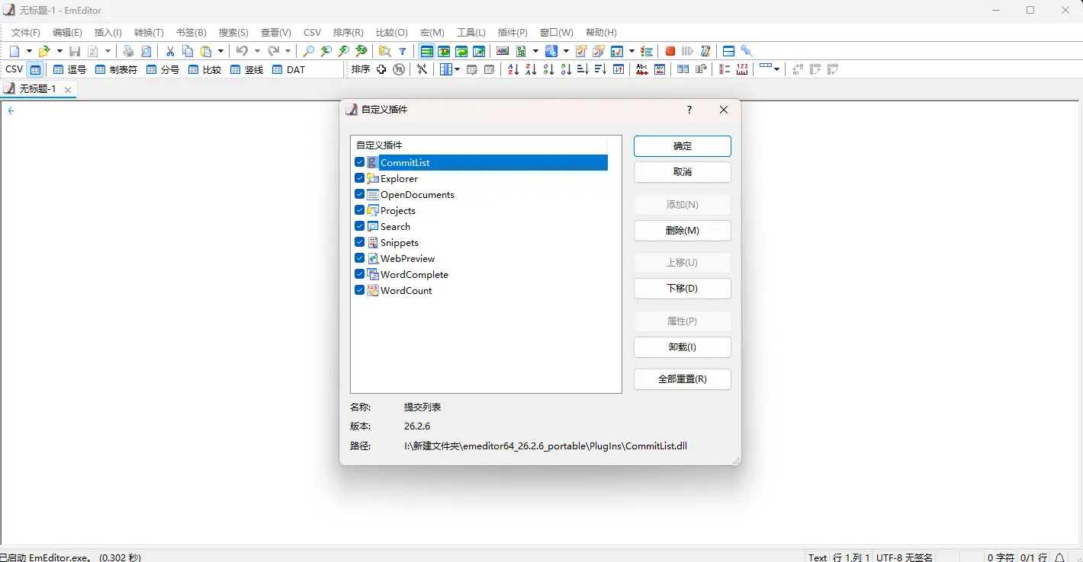Select the WordCount entry in plugin list

406,290
